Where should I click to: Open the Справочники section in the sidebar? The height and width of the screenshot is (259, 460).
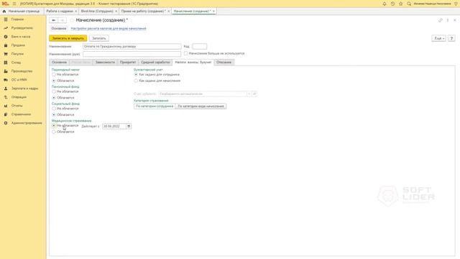(21, 114)
